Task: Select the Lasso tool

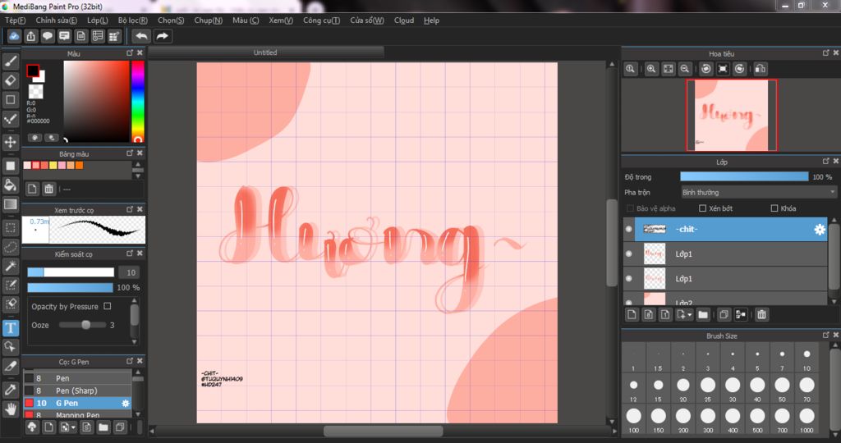Action: [10, 247]
